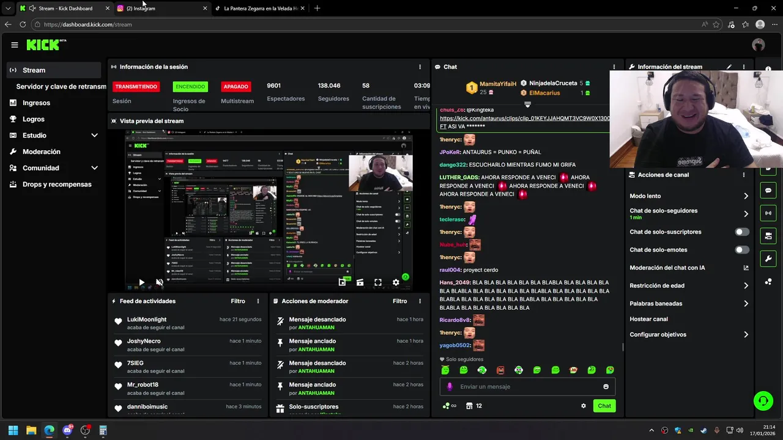The height and width of the screenshot is (440, 783).
Task: Open chat settings gear next to Chat button
Action: pyautogui.click(x=584, y=406)
